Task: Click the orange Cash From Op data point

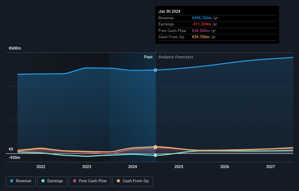Action: (156, 147)
